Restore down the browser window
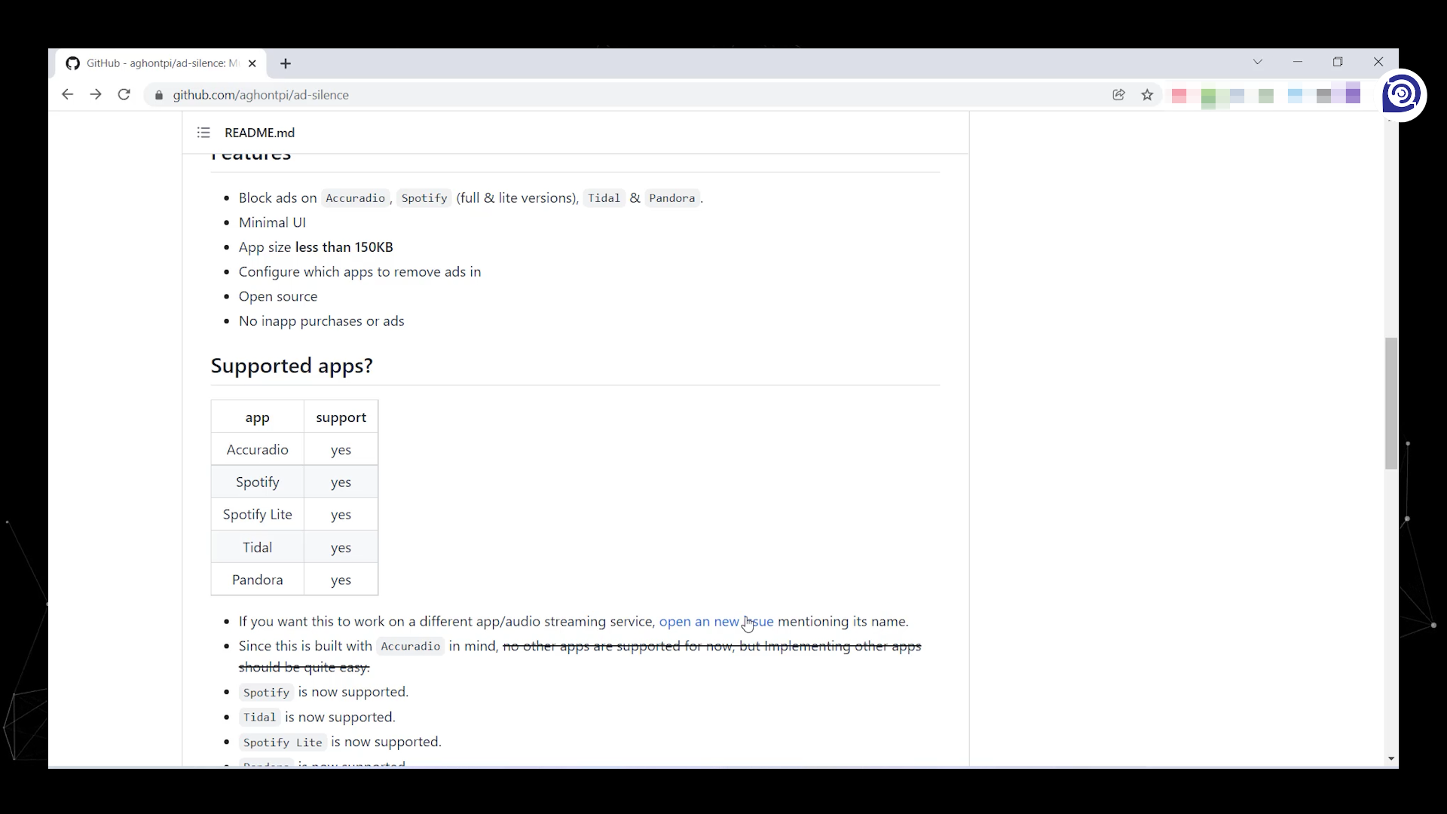The image size is (1447, 814). (x=1338, y=62)
